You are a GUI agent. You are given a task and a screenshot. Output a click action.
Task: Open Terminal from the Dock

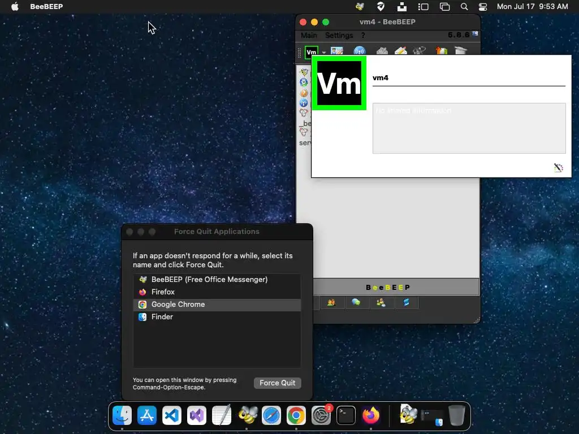(346, 415)
